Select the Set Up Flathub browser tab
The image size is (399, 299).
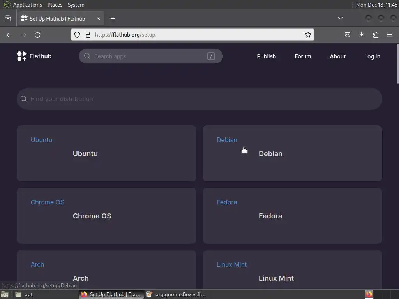61,19
